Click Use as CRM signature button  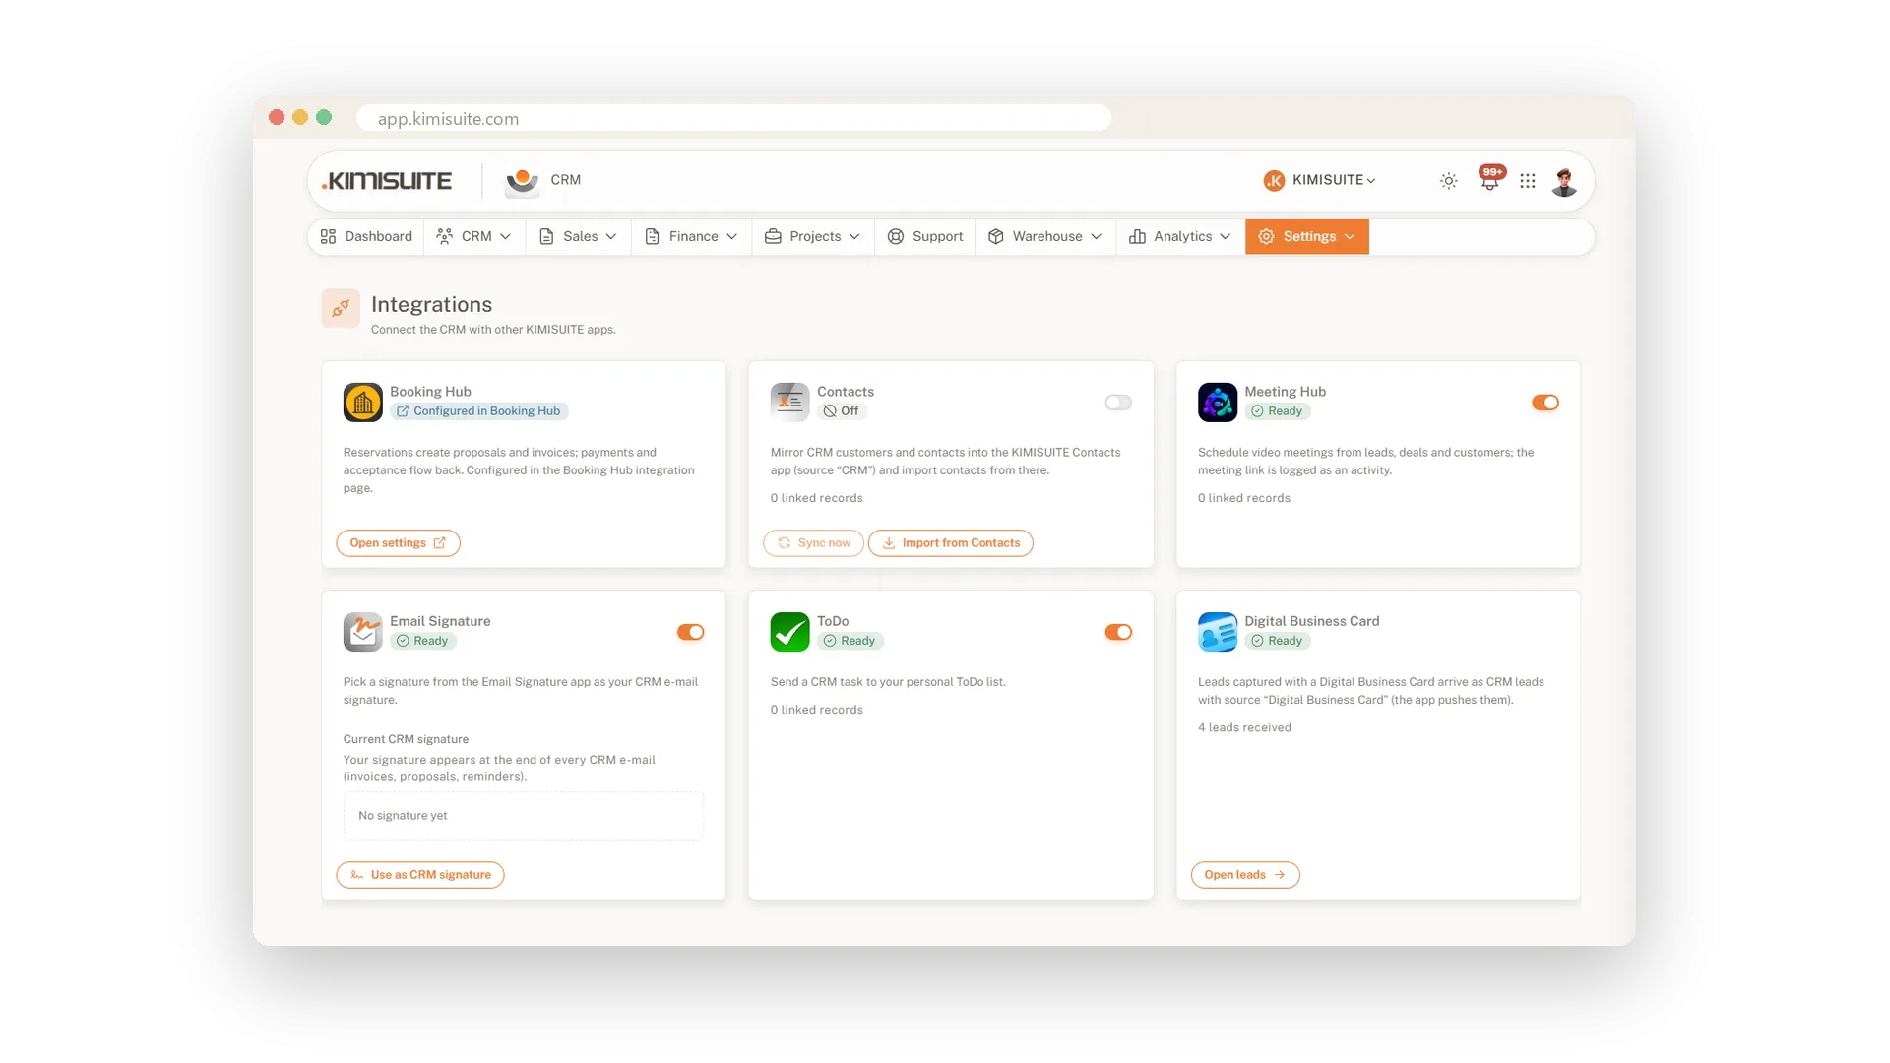coord(420,875)
